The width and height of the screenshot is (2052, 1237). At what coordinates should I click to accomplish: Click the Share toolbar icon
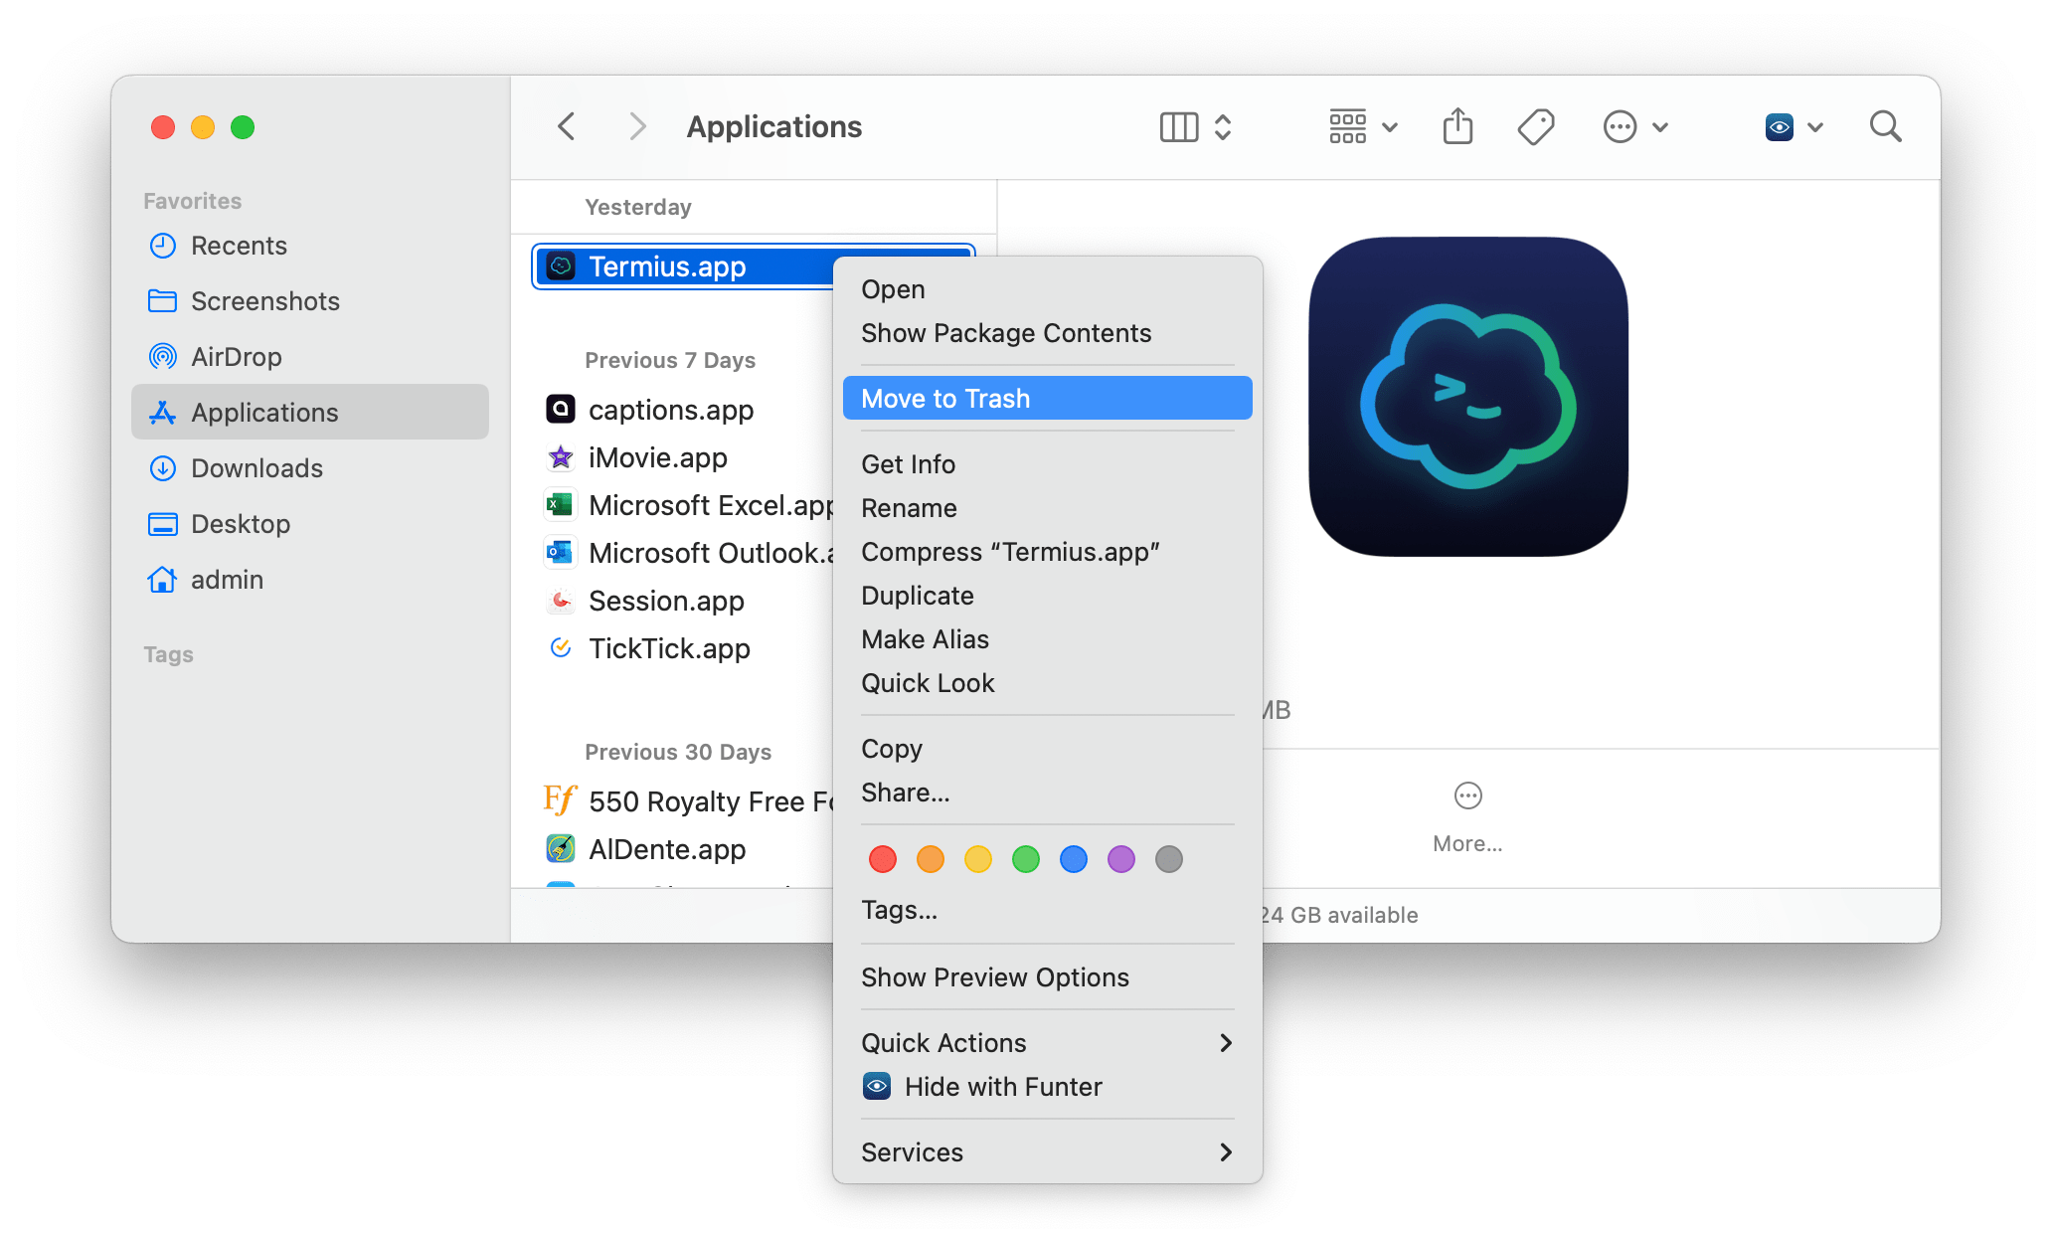coord(1457,126)
